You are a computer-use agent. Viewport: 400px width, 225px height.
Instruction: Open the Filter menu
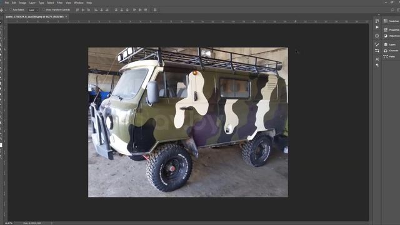pyautogui.click(x=60, y=2)
